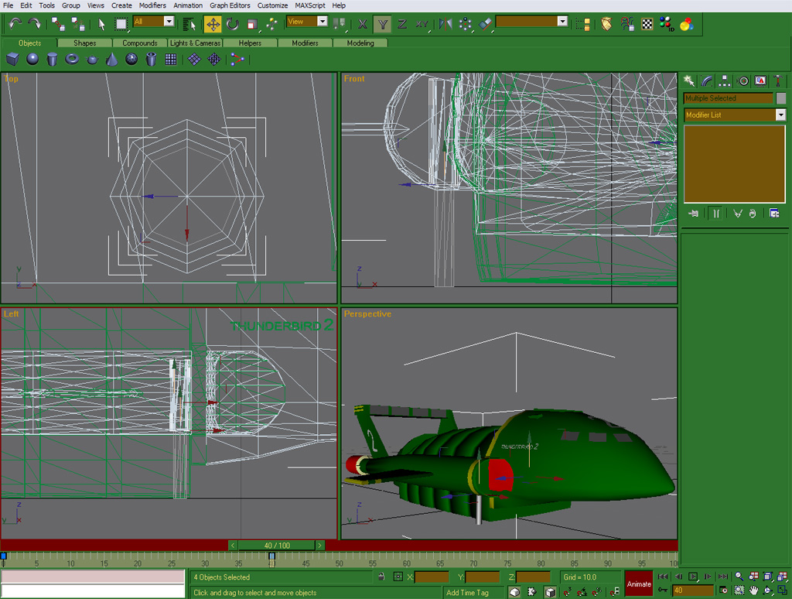
Task: Click the object color swatch beside Multiple Selected
Action: [x=781, y=98]
